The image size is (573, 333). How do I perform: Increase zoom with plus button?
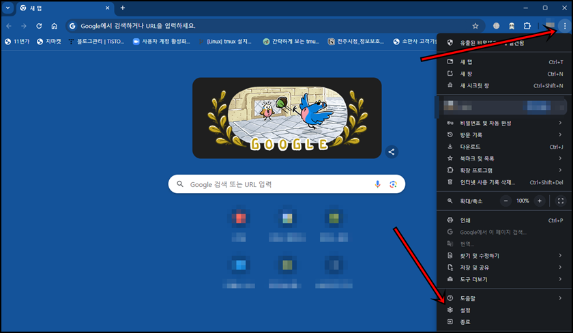(540, 201)
